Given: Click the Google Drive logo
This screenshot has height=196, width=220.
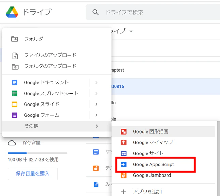Looking at the screenshot, I should 12,12.
